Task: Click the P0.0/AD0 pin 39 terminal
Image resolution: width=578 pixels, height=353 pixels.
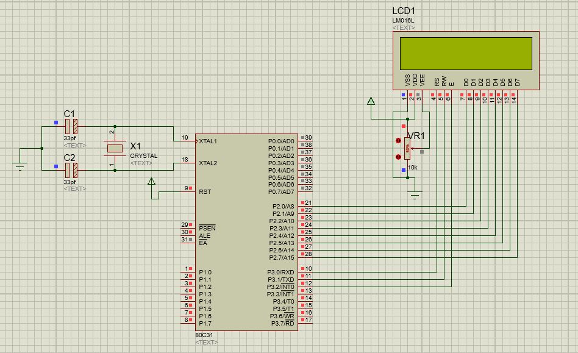Action: pos(303,138)
